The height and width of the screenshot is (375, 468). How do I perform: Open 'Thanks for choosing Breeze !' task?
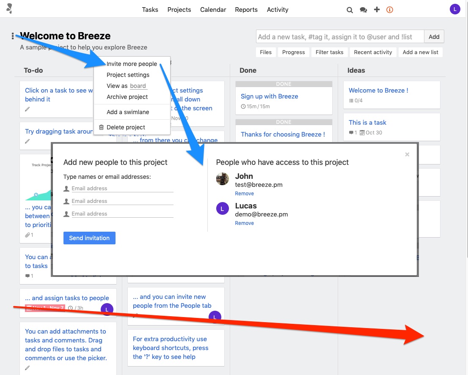point(283,134)
